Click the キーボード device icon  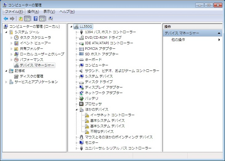pyautogui.click(x=81, y=60)
